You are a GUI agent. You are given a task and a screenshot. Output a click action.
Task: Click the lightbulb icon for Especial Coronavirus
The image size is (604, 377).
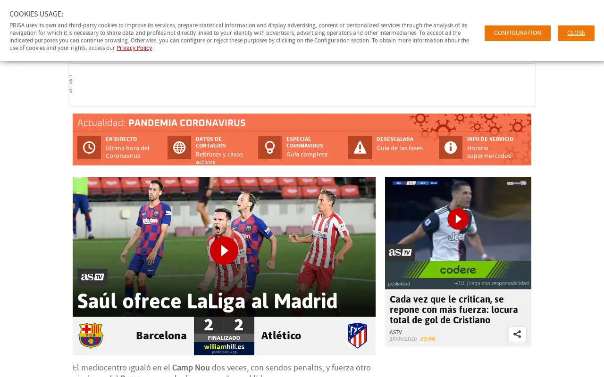(x=270, y=148)
